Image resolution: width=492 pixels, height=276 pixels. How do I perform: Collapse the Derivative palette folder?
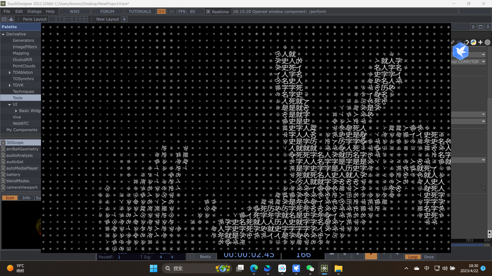coord(3,34)
